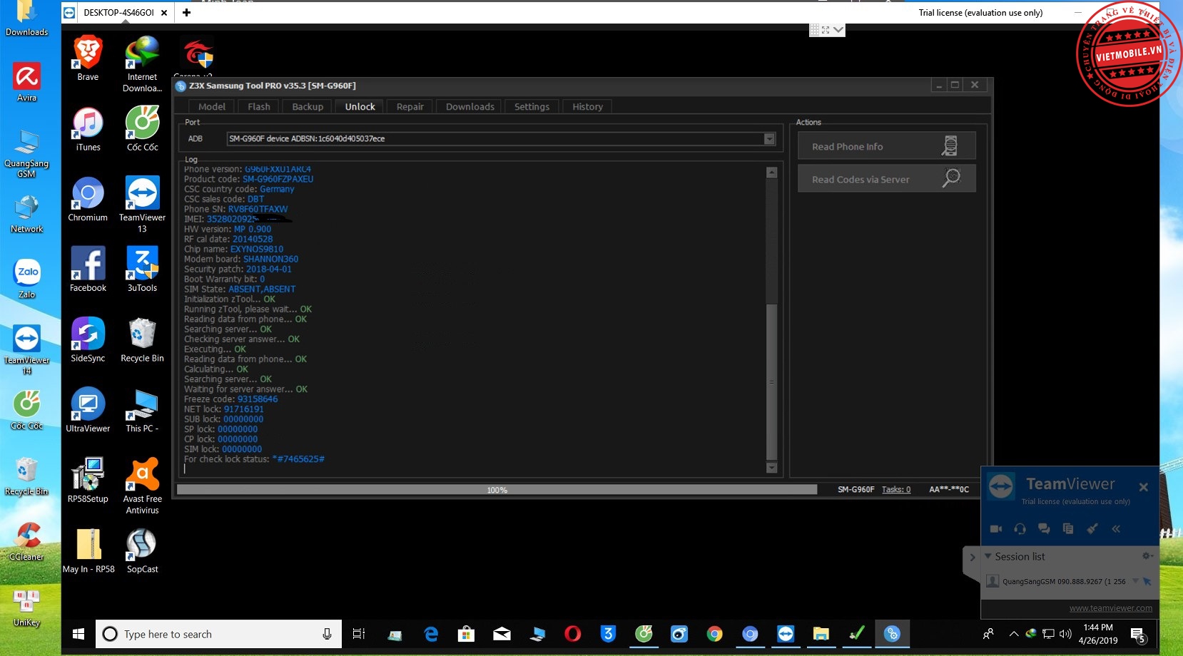Viewport: 1183px width, 656px height.
Task: Expand remote session toolbar chevron at top
Action: pyautogui.click(x=838, y=30)
